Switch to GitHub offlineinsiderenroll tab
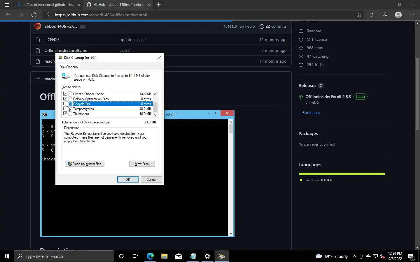Screen dimensions: 420x262 click(x=119, y=5)
